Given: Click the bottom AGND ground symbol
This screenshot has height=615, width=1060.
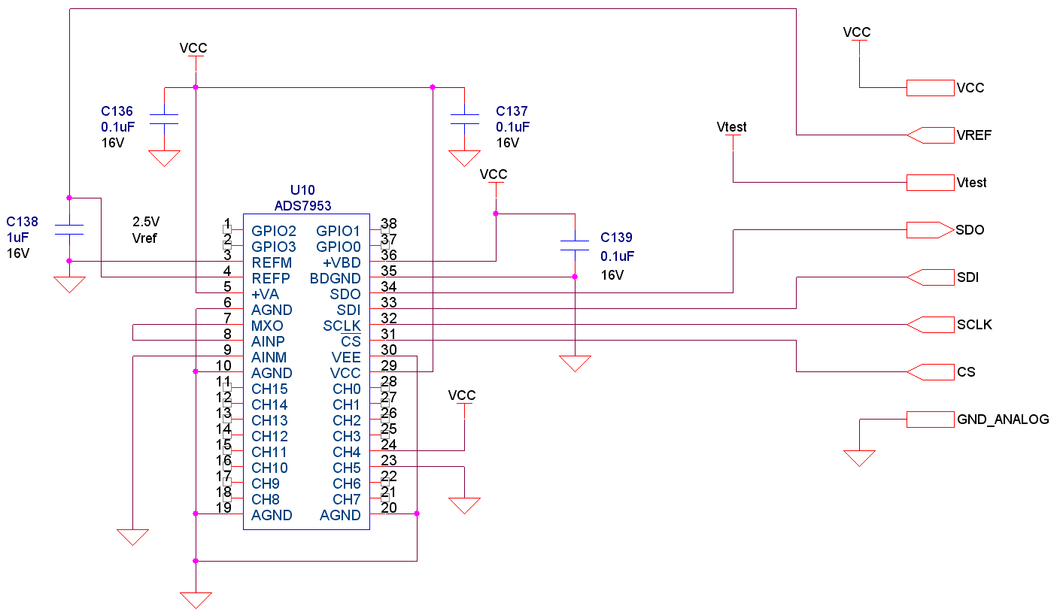Looking at the screenshot, I should [196, 600].
